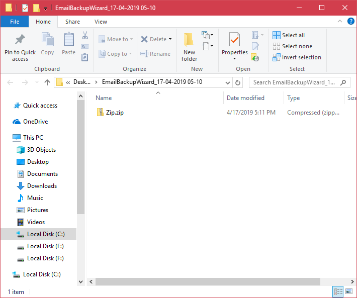The image size is (357, 298).
Task: Open the Help question mark icon
Action: pos(350,22)
